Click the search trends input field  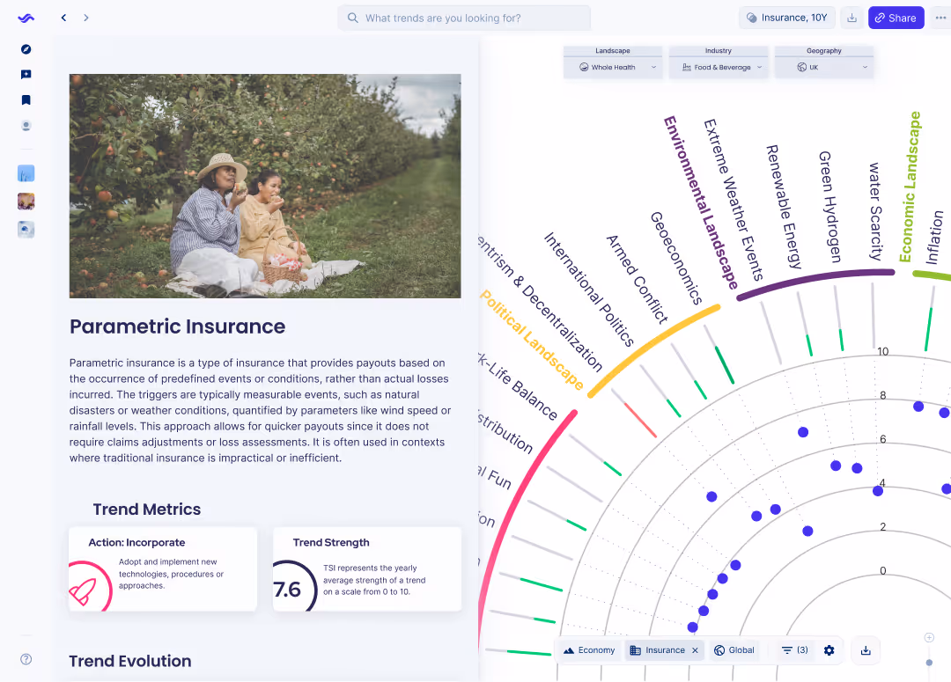(464, 18)
